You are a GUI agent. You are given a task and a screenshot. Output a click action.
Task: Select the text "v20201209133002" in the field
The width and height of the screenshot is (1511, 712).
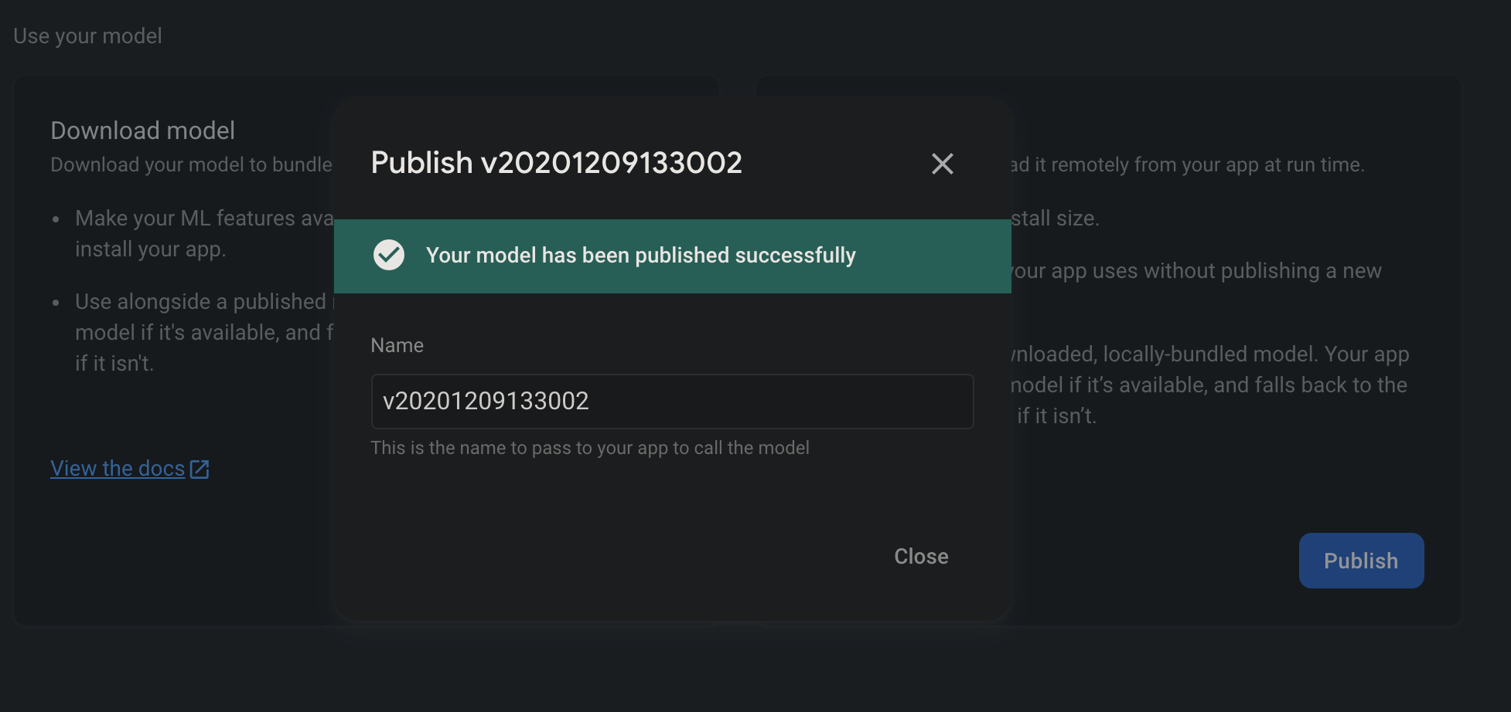(x=486, y=401)
